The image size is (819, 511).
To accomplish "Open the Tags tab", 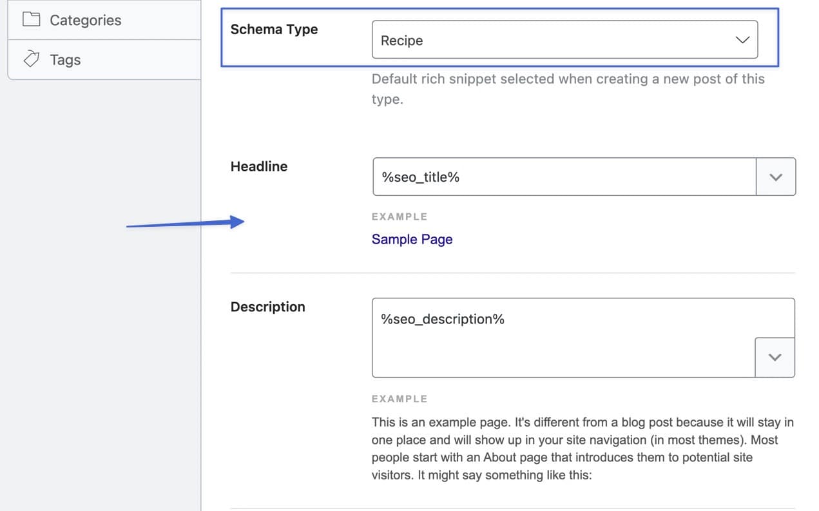I will pos(65,60).
